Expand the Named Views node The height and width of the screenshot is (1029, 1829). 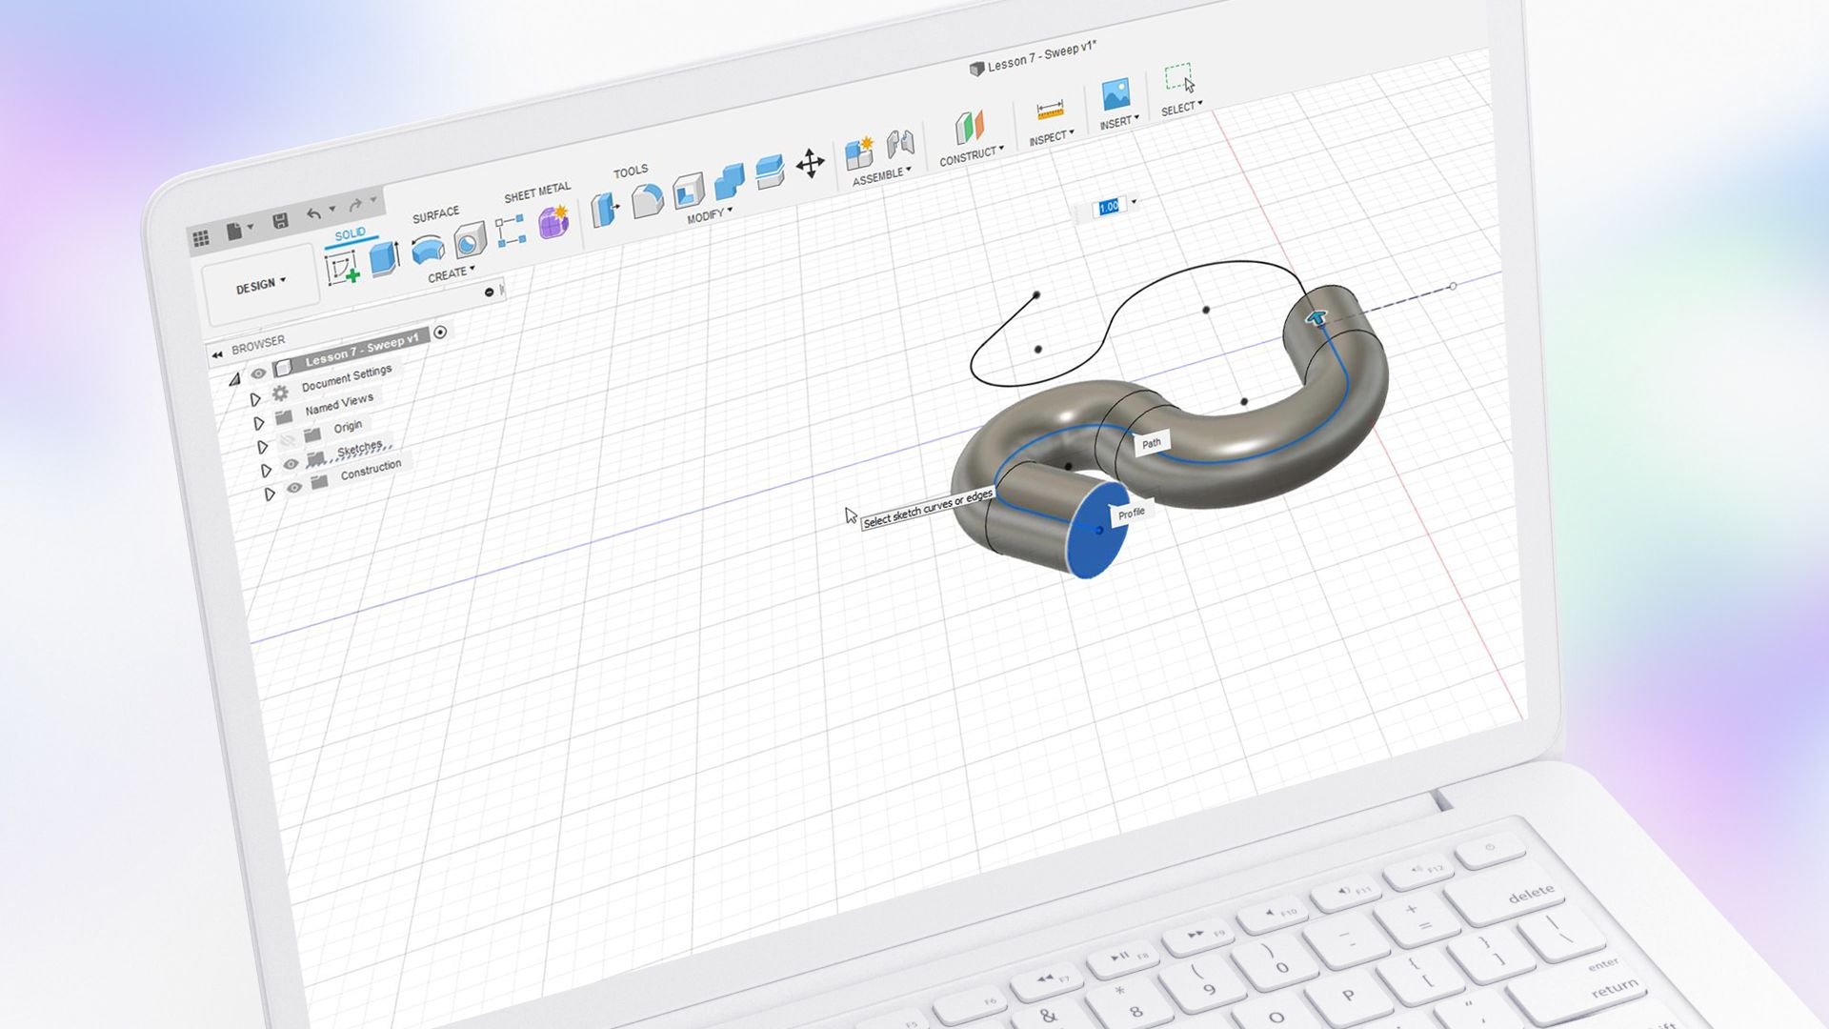pos(258,423)
